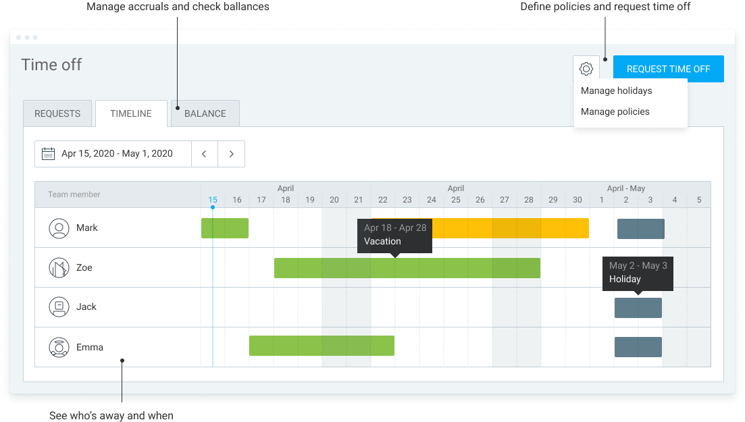The image size is (745, 422).
Task: Click the calendar icon in date range
Action: click(x=48, y=154)
